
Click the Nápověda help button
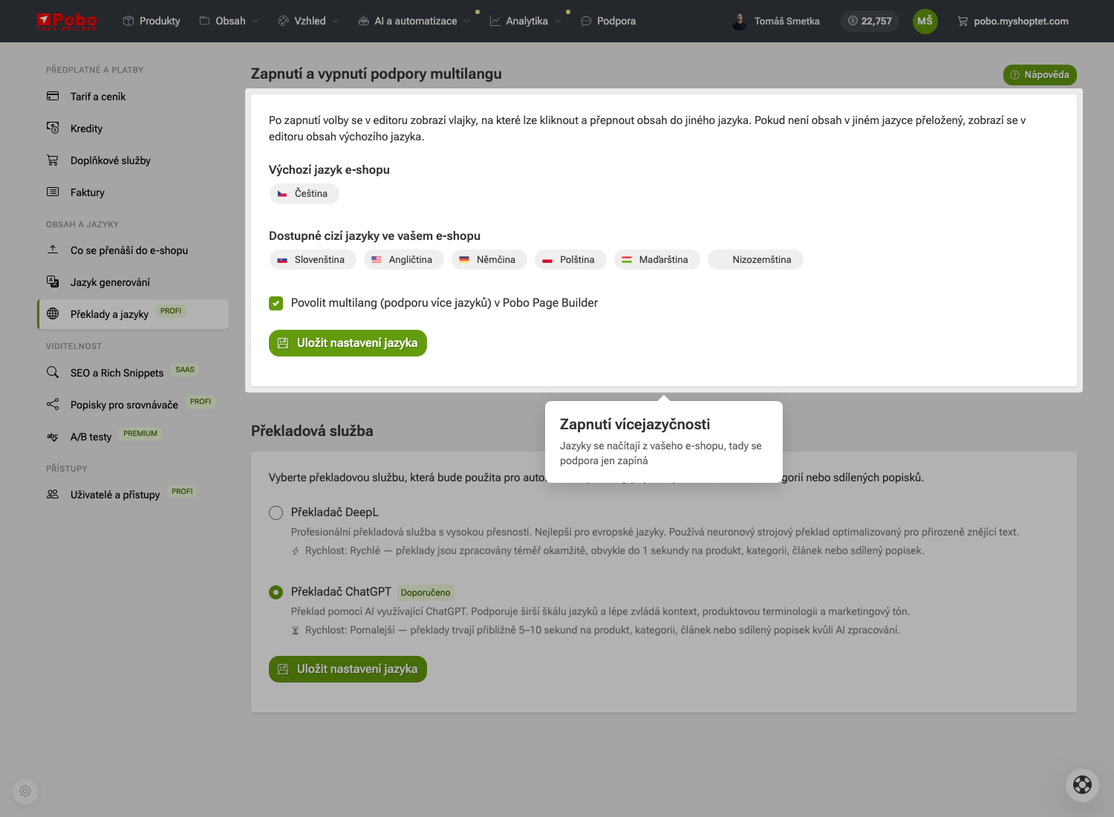click(x=1040, y=75)
